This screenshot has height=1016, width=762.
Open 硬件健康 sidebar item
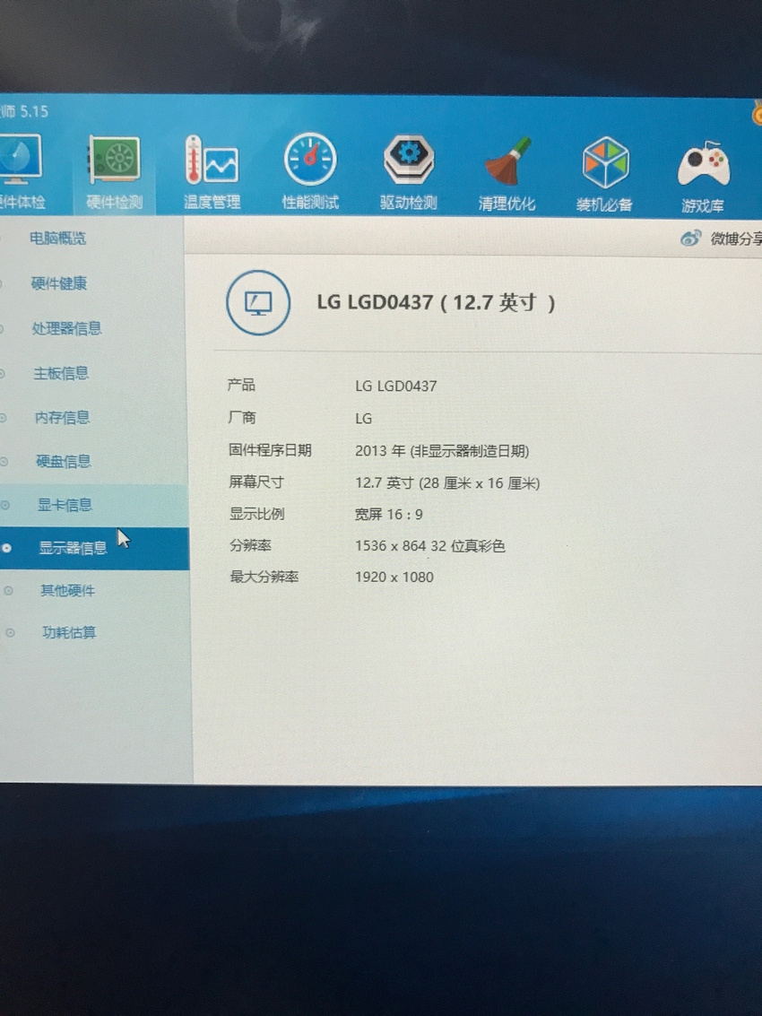point(59,283)
